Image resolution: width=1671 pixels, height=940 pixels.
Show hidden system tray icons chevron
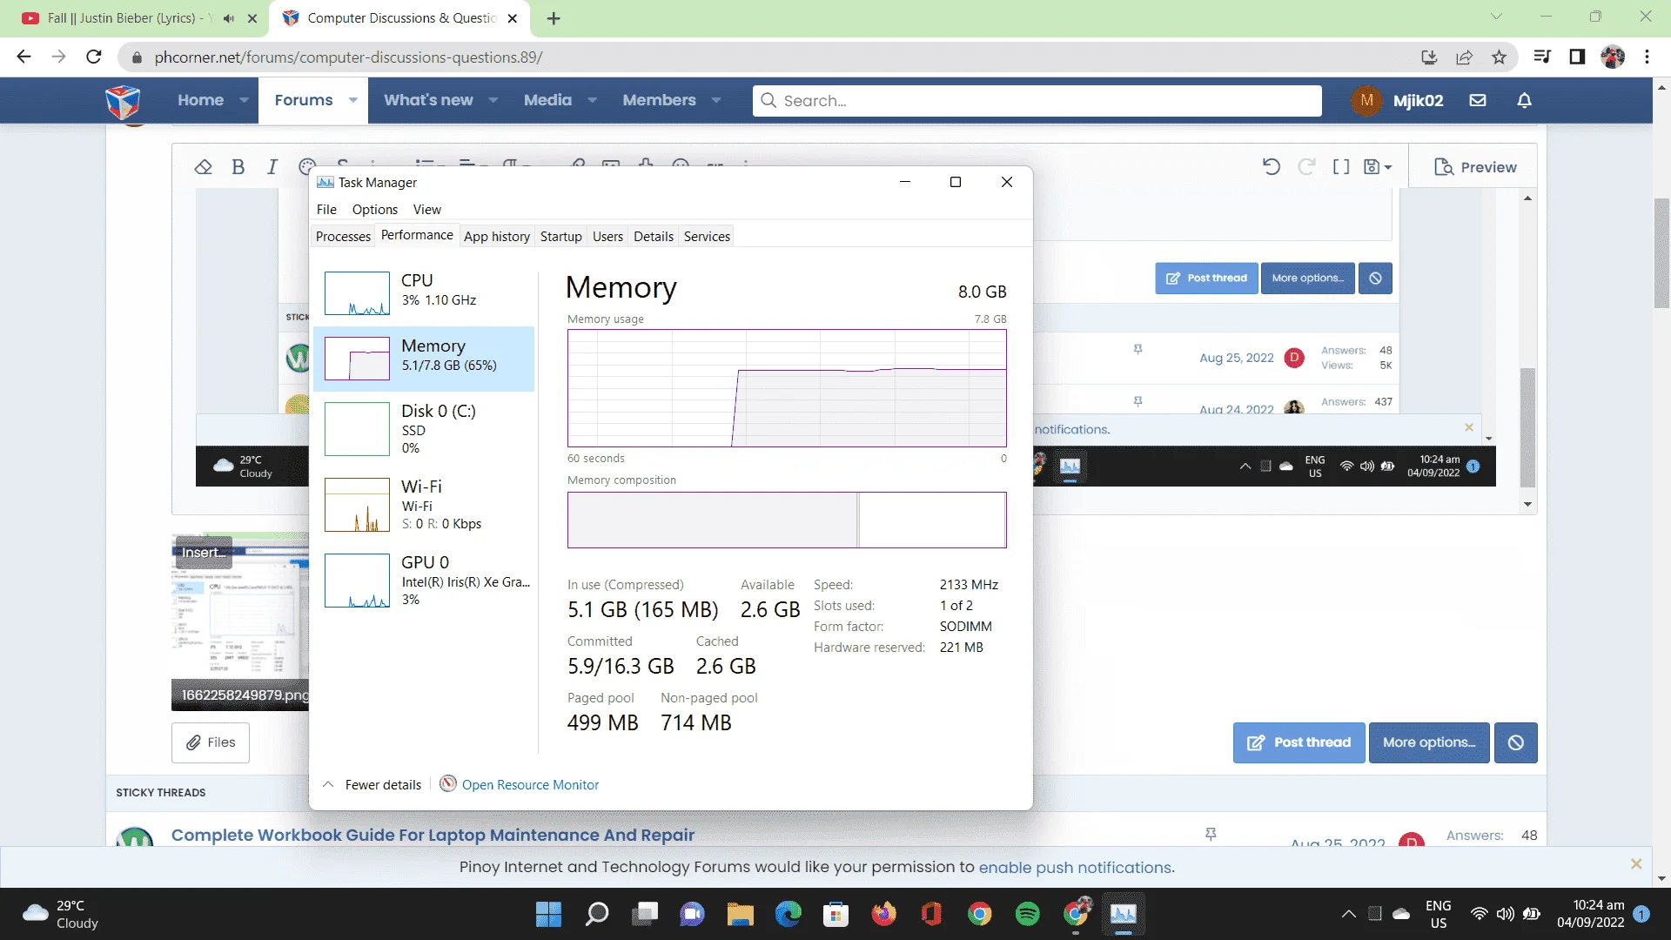click(x=1348, y=914)
